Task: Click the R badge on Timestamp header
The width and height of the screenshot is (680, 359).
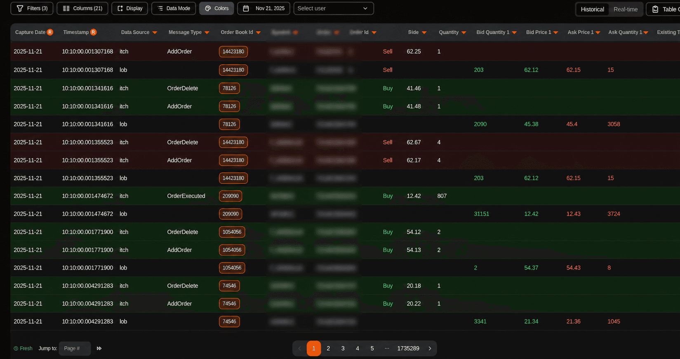Action: [94, 32]
